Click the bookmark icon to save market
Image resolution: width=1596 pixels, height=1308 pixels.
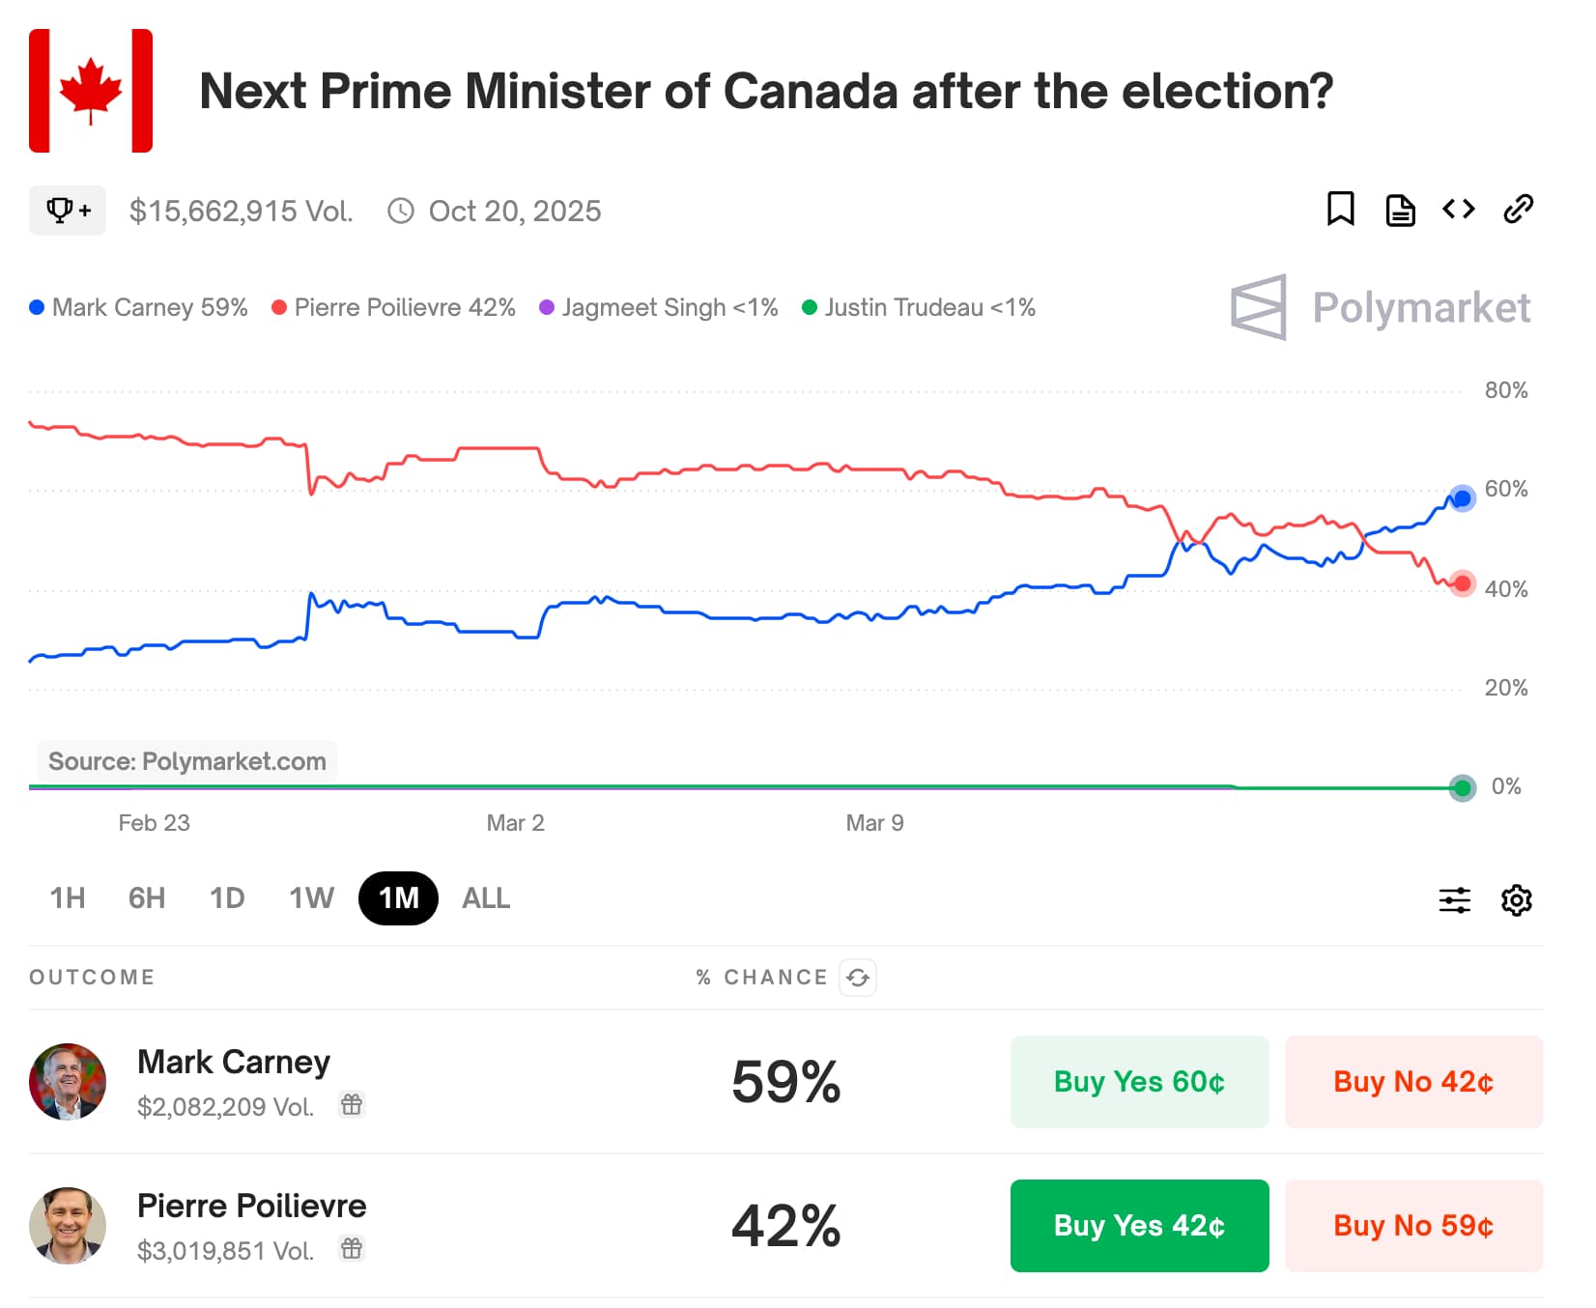(1340, 209)
